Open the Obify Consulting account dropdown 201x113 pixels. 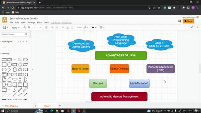click(x=189, y=18)
